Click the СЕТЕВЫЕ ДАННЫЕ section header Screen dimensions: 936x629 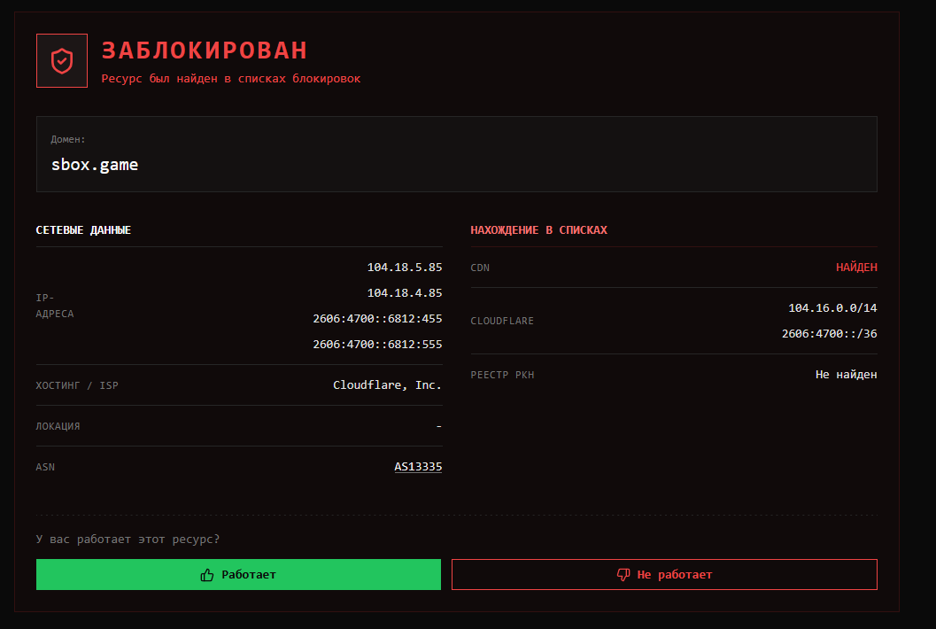click(x=83, y=230)
